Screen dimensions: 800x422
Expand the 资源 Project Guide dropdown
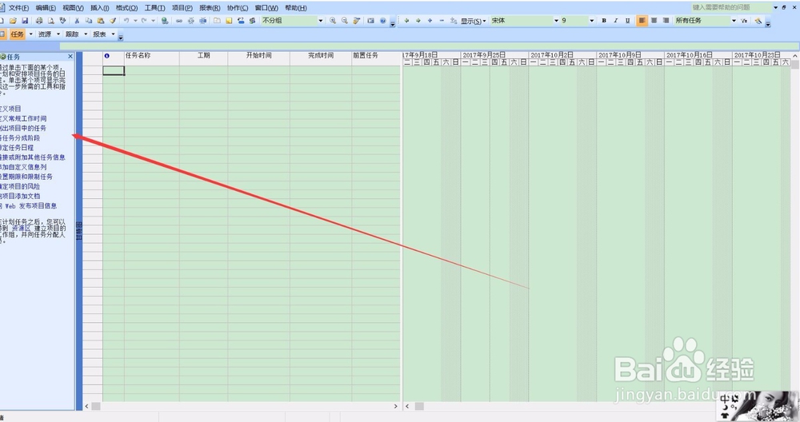(58, 34)
